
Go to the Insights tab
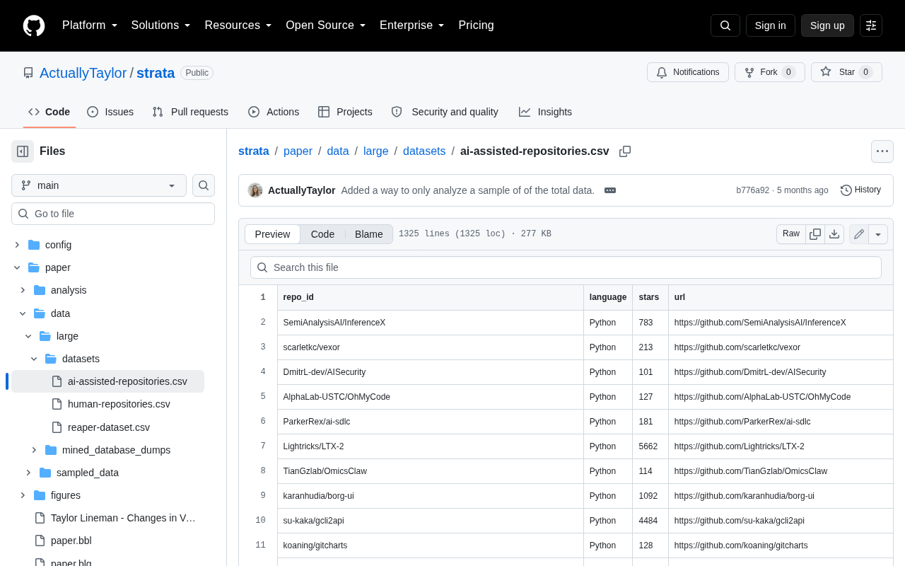coord(545,112)
